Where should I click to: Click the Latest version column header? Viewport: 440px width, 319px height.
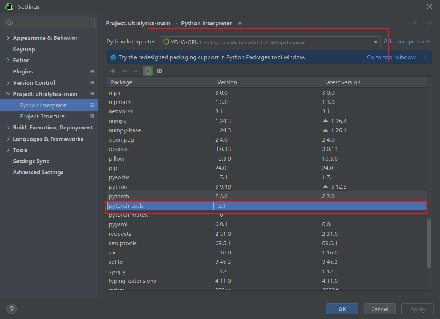coord(374,82)
